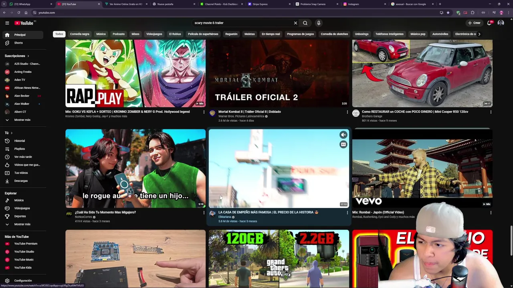The width and height of the screenshot is (513, 288).
Task: Open YouTube Music link
Action: [23, 260]
